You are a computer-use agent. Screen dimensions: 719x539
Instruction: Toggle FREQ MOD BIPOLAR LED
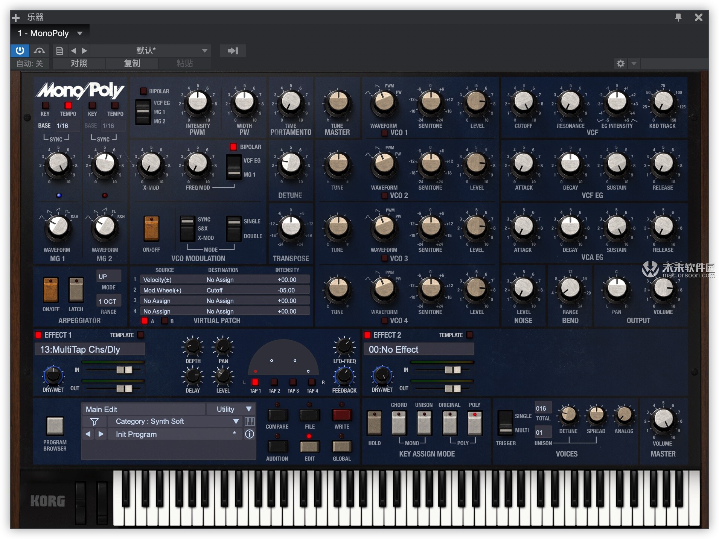coord(233,147)
